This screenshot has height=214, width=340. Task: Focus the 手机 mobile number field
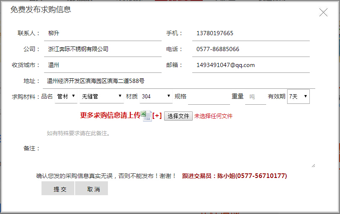251,34
